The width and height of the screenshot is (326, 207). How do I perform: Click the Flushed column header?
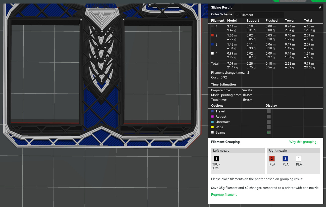point(271,20)
